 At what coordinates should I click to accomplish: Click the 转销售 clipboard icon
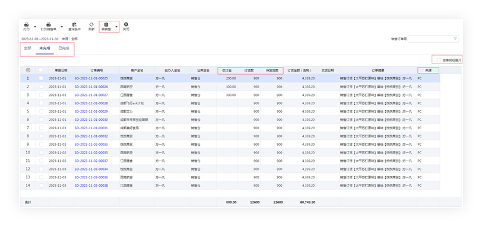point(106,24)
